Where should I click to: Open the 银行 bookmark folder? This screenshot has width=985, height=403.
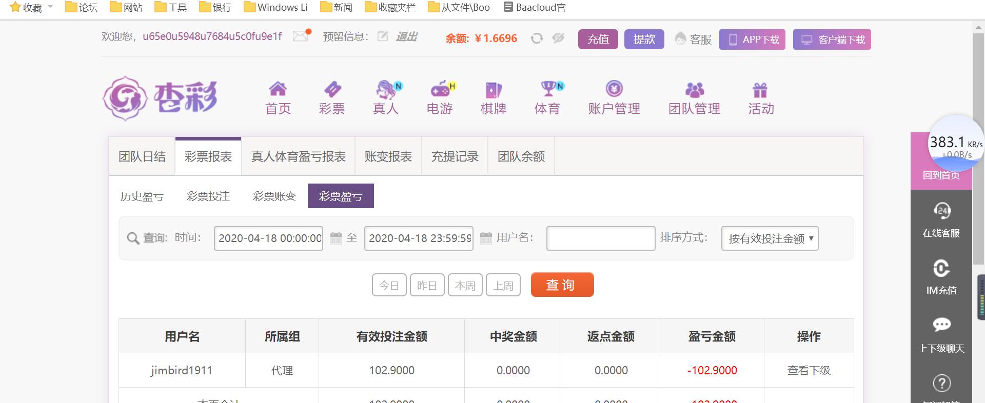point(215,8)
